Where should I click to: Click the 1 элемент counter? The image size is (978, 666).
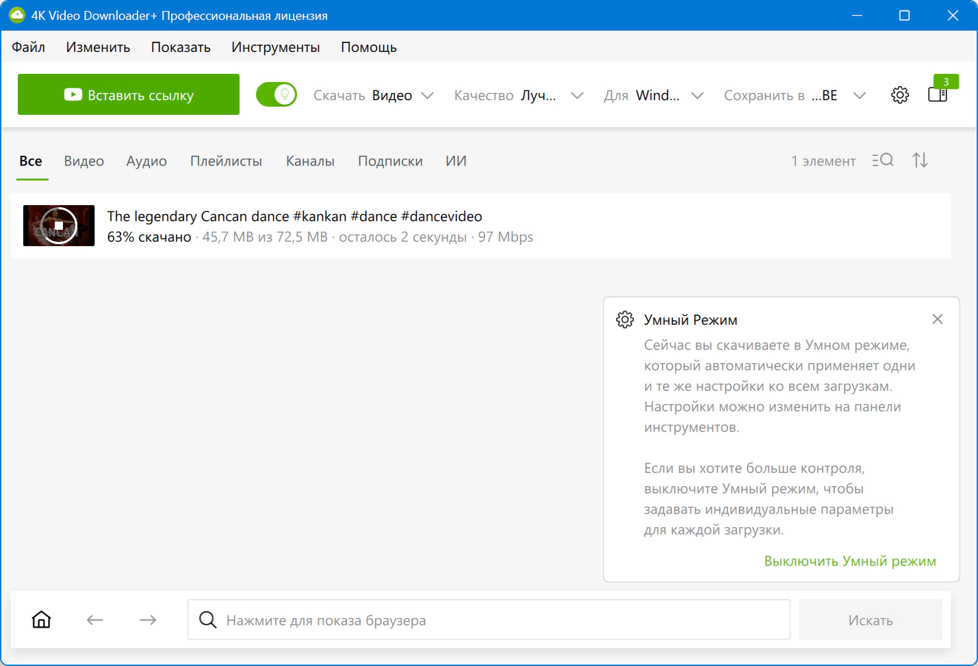tap(823, 161)
